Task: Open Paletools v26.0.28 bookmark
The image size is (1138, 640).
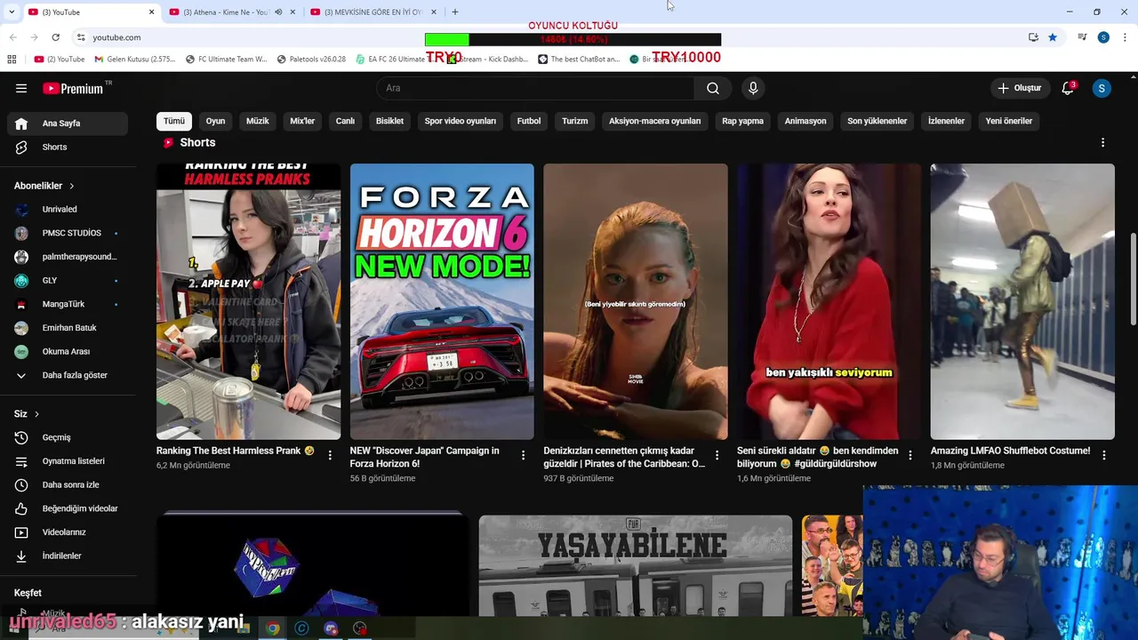Action: pos(311,60)
